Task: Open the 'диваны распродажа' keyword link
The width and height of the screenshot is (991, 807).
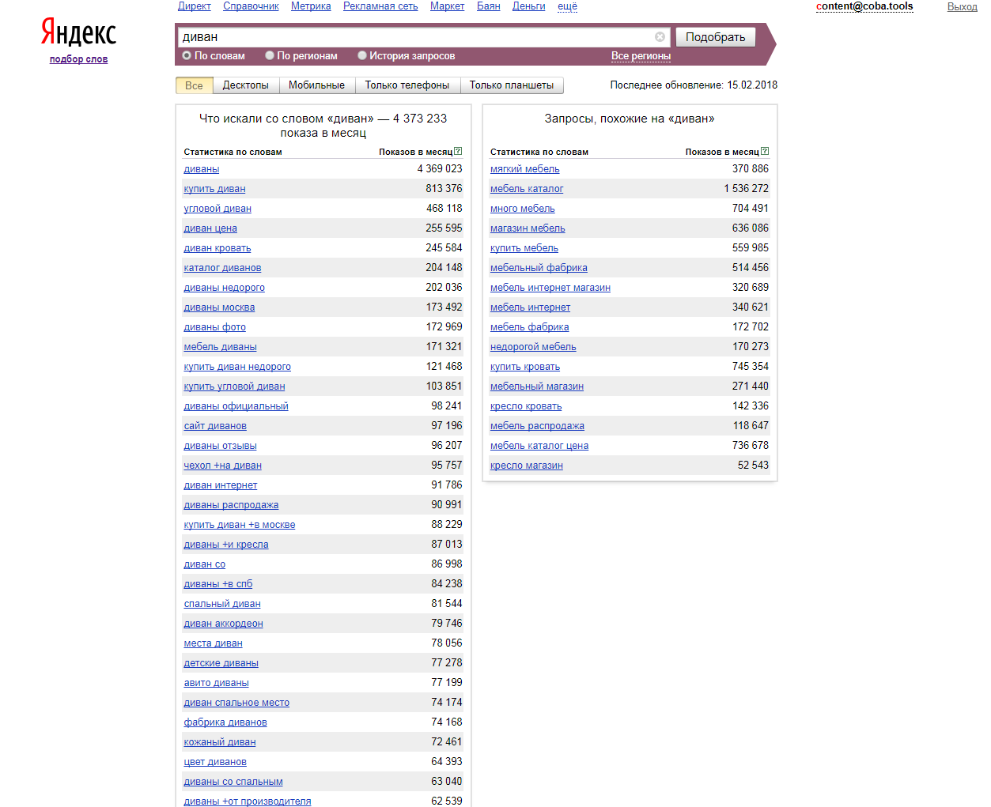Action: 231,505
